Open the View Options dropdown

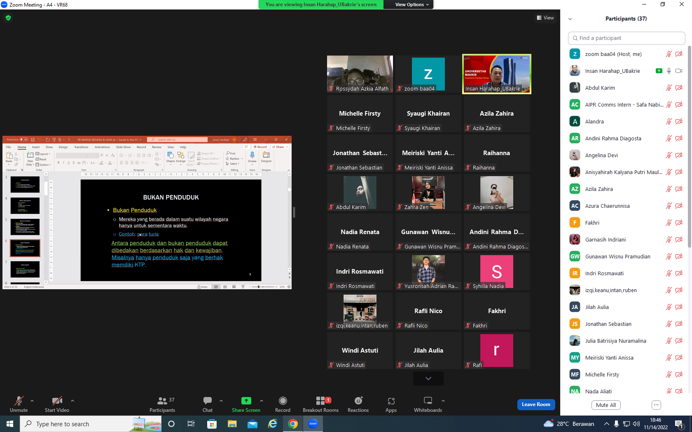click(x=412, y=5)
